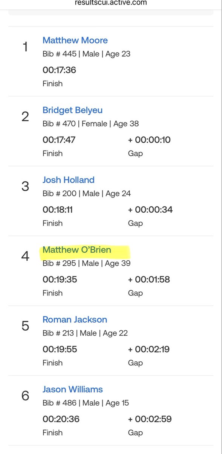Select Roman Jackson's 00:19:55 finish time
The width and height of the screenshot is (222, 454).
[x=60, y=349]
